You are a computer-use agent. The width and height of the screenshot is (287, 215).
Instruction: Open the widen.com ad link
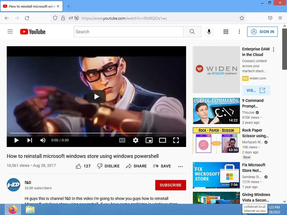[x=258, y=78]
